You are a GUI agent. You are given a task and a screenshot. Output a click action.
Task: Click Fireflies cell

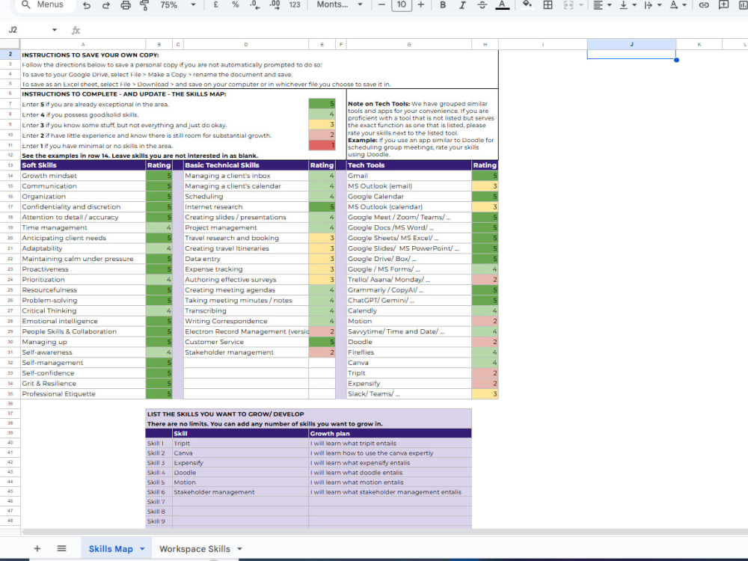coord(409,352)
